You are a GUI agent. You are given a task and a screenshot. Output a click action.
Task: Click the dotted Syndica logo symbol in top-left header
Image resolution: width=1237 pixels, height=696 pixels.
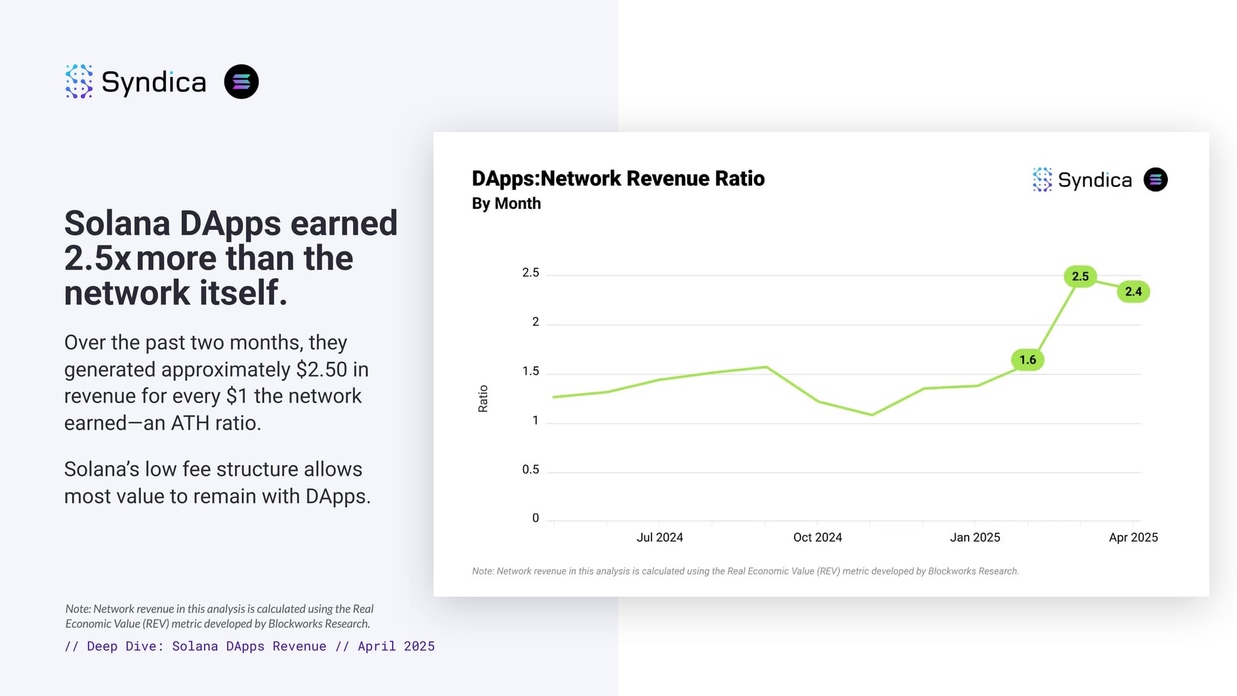[x=79, y=81]
